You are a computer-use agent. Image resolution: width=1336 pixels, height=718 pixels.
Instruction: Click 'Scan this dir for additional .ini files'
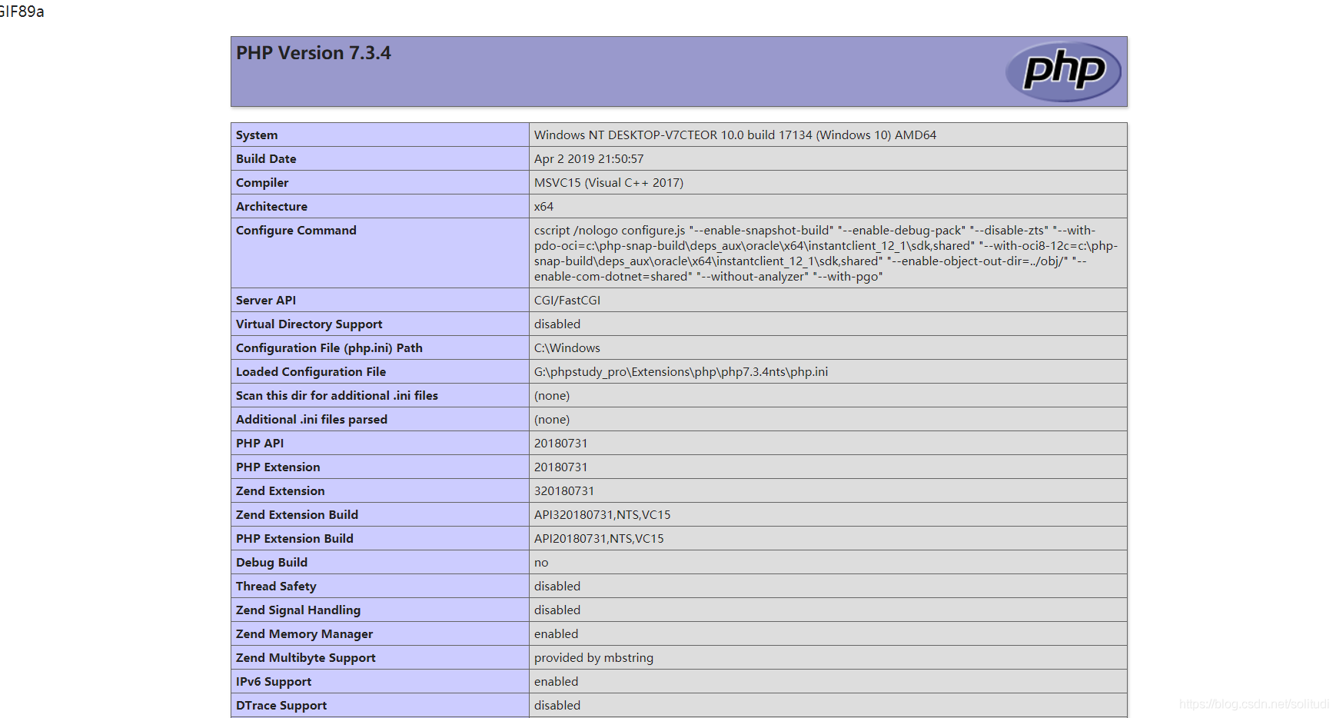click(x=337, y=396)
